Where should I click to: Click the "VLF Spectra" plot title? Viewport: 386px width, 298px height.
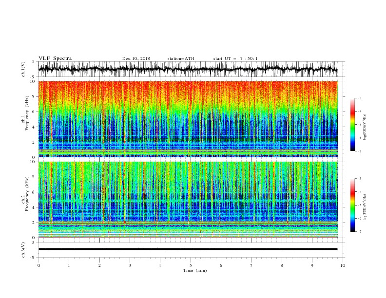pos(55,58)
